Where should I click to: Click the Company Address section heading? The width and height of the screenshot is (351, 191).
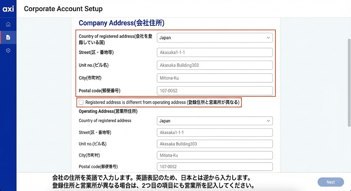point(121,23)
